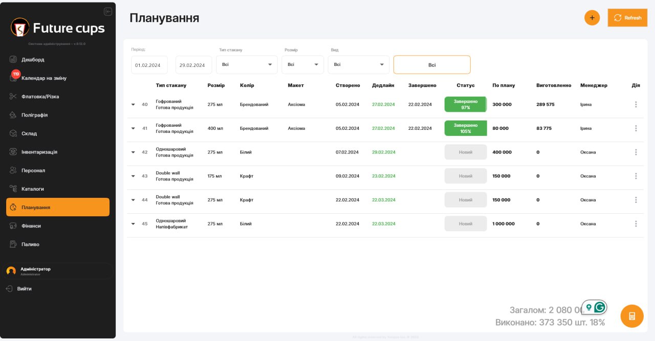Click the Тип стакану column header

coord(171,85)
